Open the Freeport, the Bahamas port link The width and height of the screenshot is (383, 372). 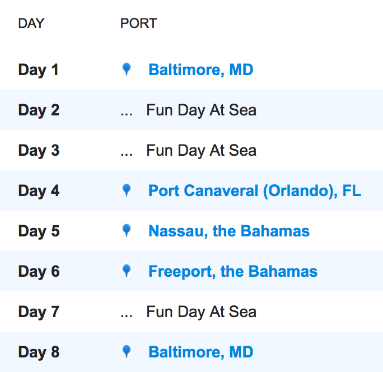(233, 271)
